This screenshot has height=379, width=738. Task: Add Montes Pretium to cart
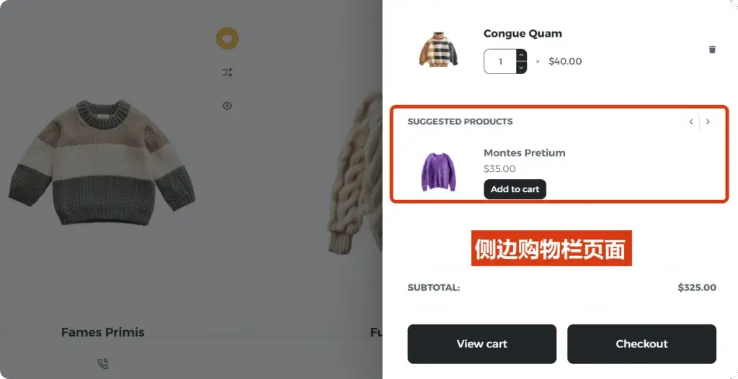coord(515,189)
